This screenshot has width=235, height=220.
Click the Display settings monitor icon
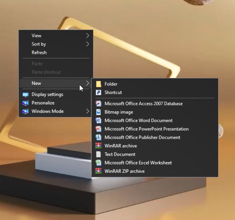pos(26,95)
